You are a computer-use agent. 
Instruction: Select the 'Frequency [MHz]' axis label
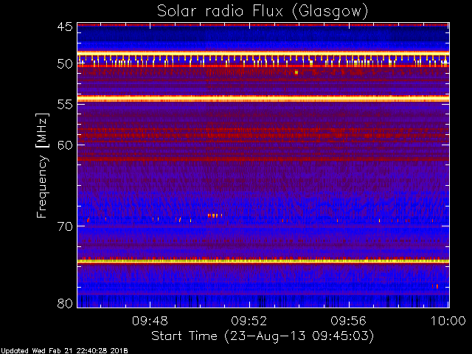pyautogui.click(x=42, y=165)
